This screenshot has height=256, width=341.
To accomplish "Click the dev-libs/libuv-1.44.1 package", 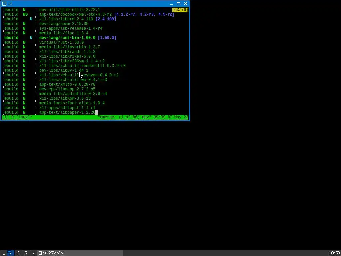I will point(64,70).
